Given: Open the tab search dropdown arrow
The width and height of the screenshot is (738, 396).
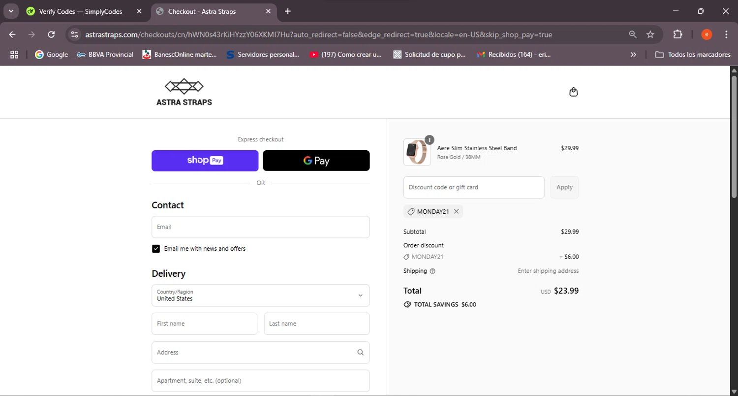Looking at the screenshot, I should [x=11, y=11].
